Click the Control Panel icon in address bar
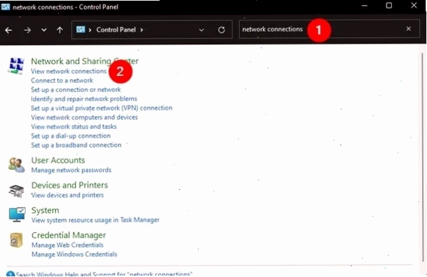The image size is (427, 277). 81,29
